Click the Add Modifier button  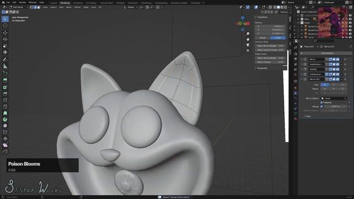click(326, 53)
